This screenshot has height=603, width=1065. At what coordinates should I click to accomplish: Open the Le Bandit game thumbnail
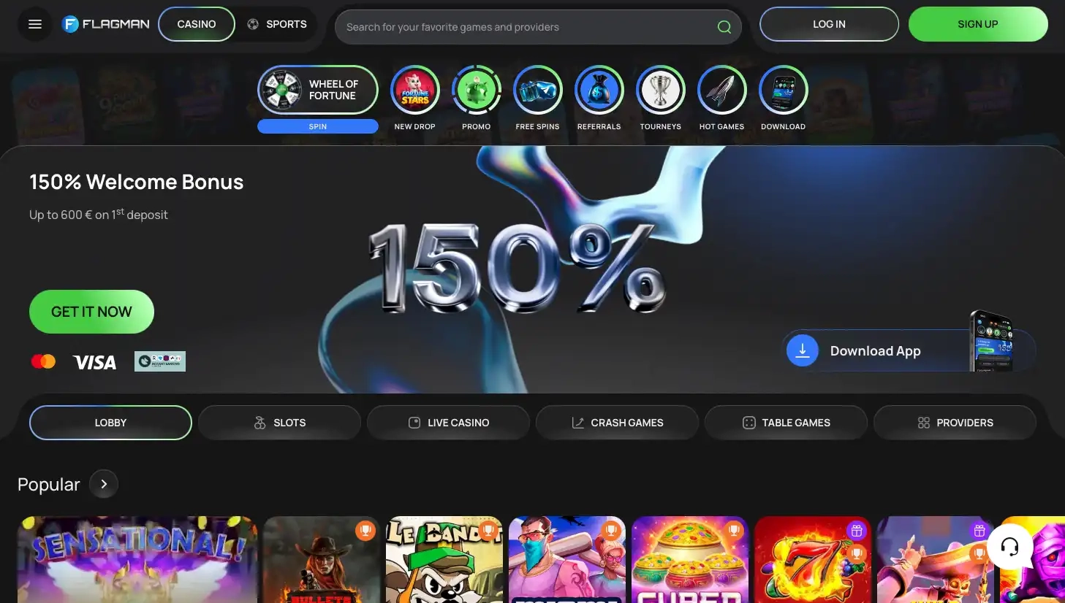click(444, 559)
